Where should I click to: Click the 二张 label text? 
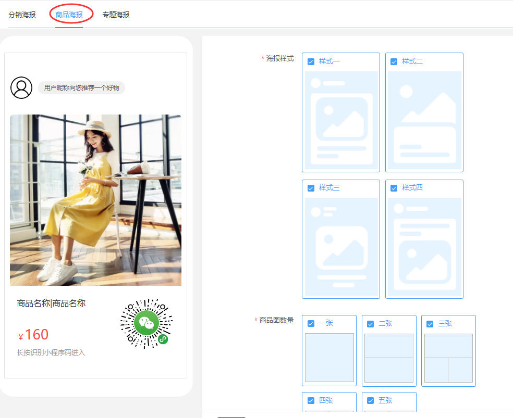(x=385, y=324)
